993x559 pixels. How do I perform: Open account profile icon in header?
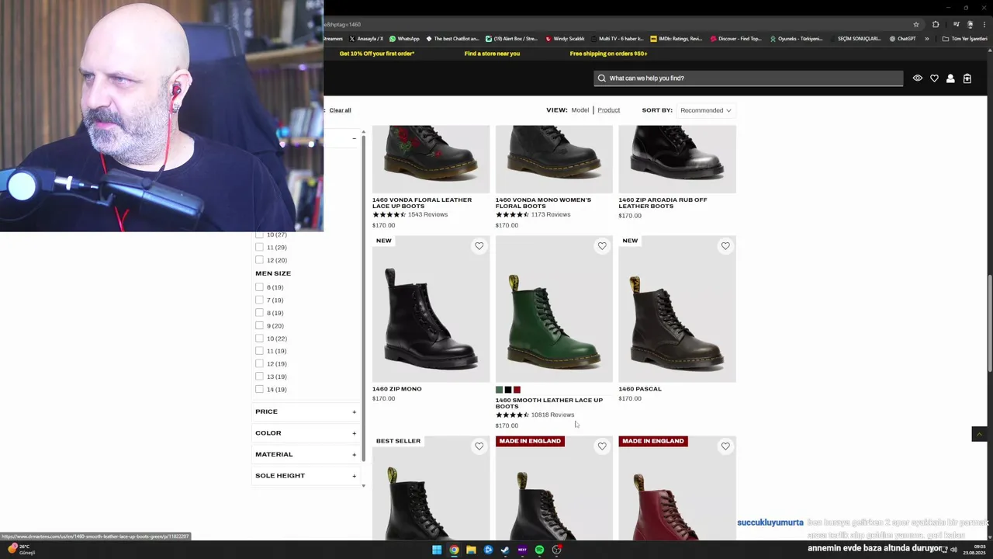[x=950, y=78]
